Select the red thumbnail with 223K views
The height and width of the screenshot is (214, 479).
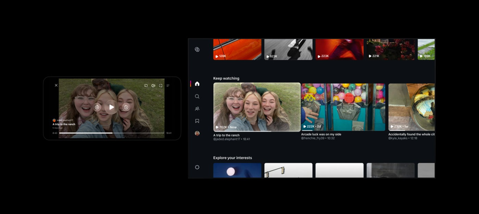(x=339, y=49)
